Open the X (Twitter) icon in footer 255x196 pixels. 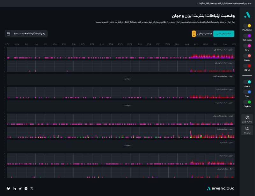pyautogui.click(x=32, y=189)
